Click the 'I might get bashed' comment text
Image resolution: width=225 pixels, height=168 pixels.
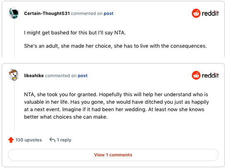[75, 33]
